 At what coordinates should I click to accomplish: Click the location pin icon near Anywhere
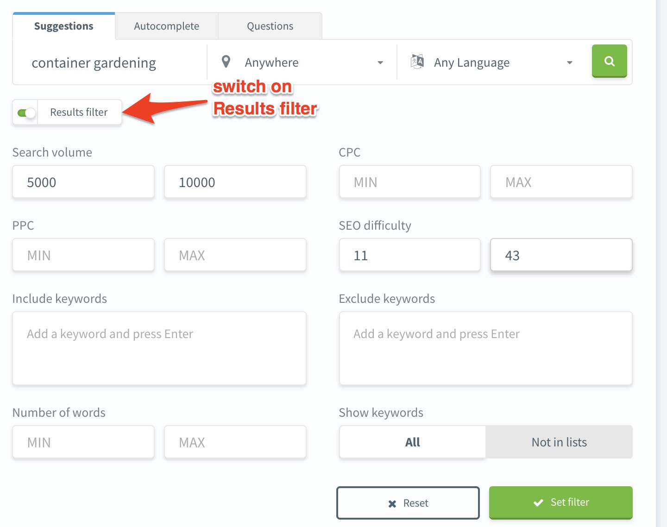pos(227,62)
